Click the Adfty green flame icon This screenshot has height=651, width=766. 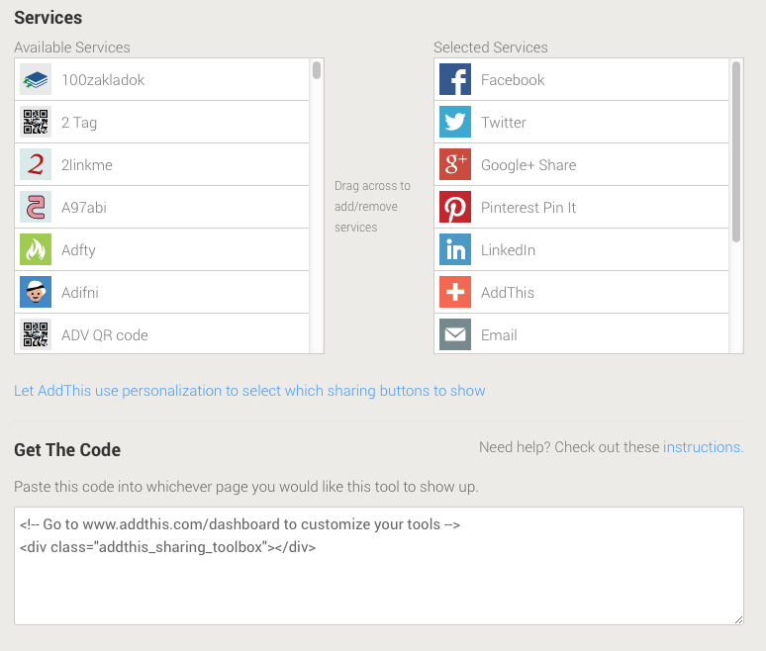coord(36,249)
